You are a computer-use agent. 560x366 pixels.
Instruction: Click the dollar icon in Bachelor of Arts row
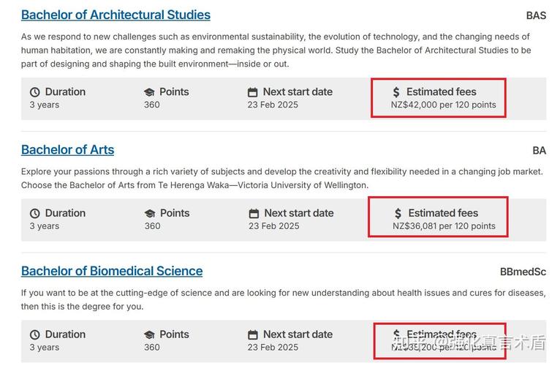(398, 214)
